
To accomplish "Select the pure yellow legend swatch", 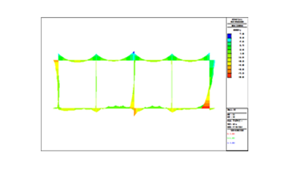I will point(229,64).
